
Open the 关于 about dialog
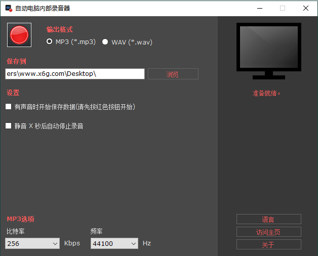268,245
